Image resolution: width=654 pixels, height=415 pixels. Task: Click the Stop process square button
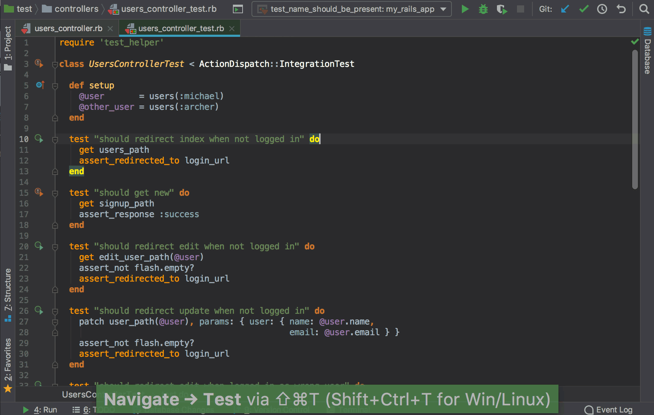(x=521, y=9)
